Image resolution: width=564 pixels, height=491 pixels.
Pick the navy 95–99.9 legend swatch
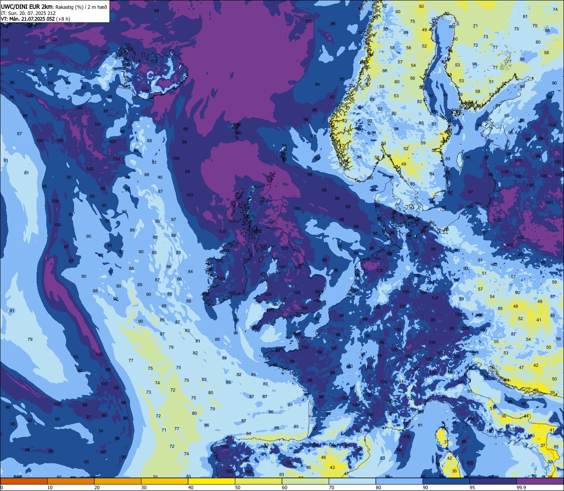coord(493,481)
